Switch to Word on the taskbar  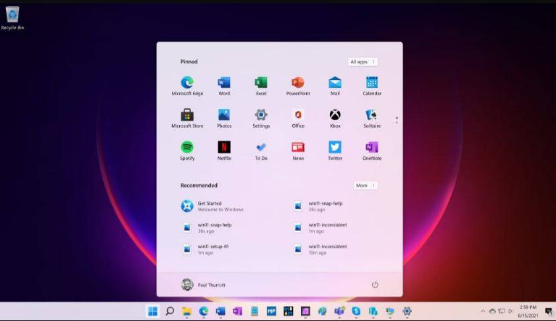click(x=221, y=311)
